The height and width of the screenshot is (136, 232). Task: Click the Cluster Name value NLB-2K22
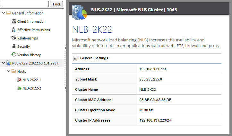(148, 89)
